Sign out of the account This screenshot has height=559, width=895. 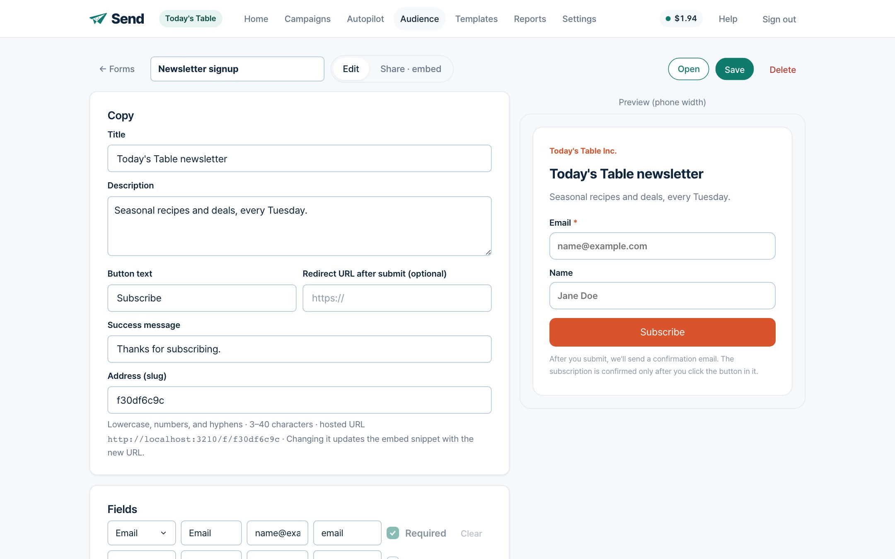(779, 19)
